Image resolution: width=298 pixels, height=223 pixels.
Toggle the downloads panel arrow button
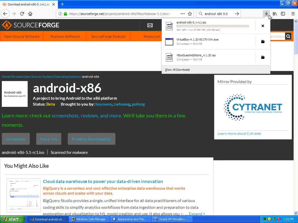click(x=266, y=14)
